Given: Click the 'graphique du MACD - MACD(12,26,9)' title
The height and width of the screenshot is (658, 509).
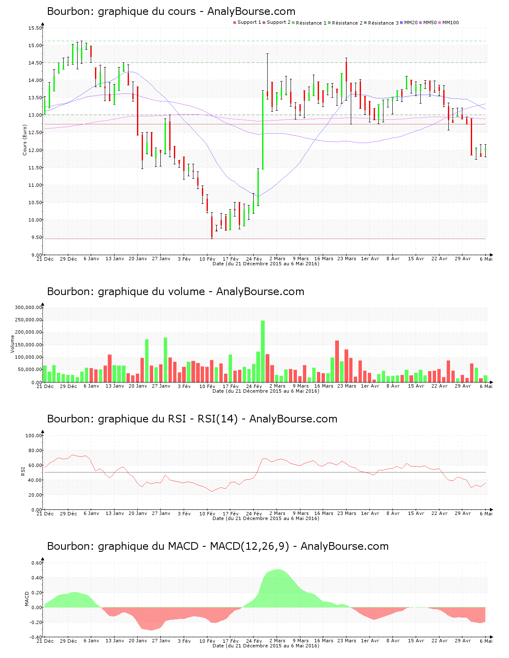Looking at the screenshot, I should click(193, 546).
